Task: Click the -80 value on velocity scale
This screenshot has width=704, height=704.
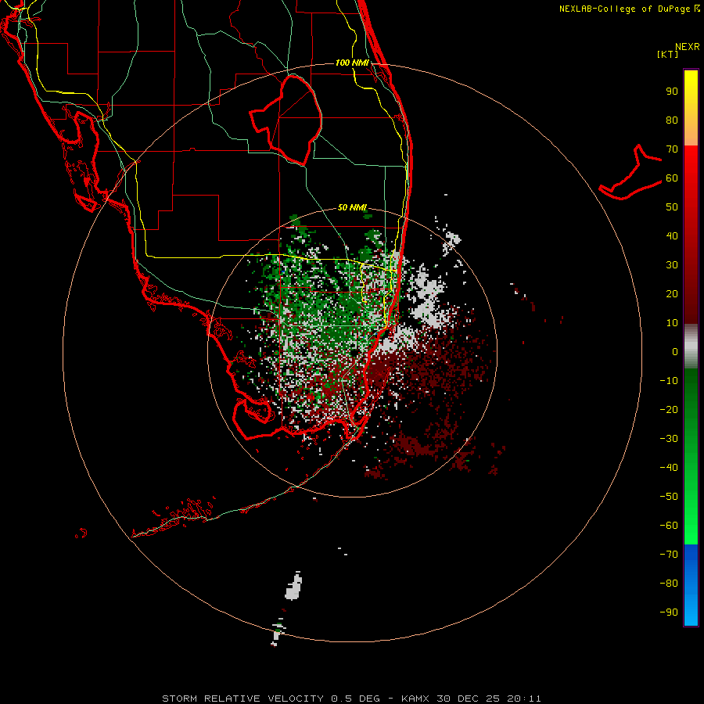Action: tap(669, 584)
